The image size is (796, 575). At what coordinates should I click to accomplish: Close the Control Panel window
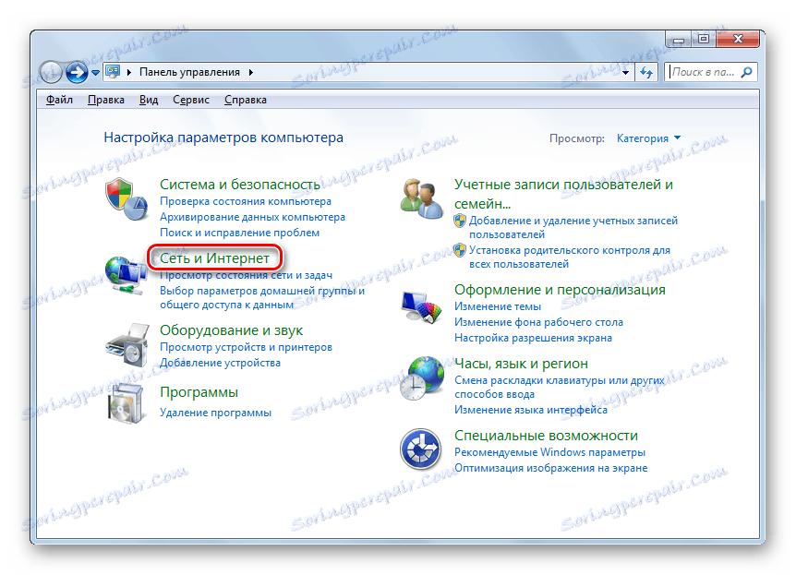[x=738, y=40]
